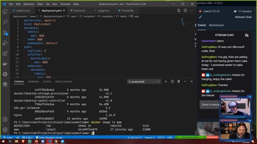Open the Terminal menu
Image resolution: width=257 pixels, height=144 pixels.
point(65,4)
